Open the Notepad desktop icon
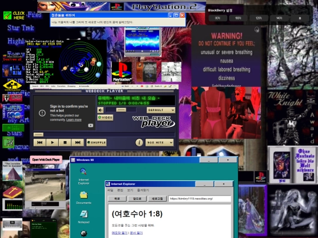Screen dimensions: 318x238 pos(84,216)
